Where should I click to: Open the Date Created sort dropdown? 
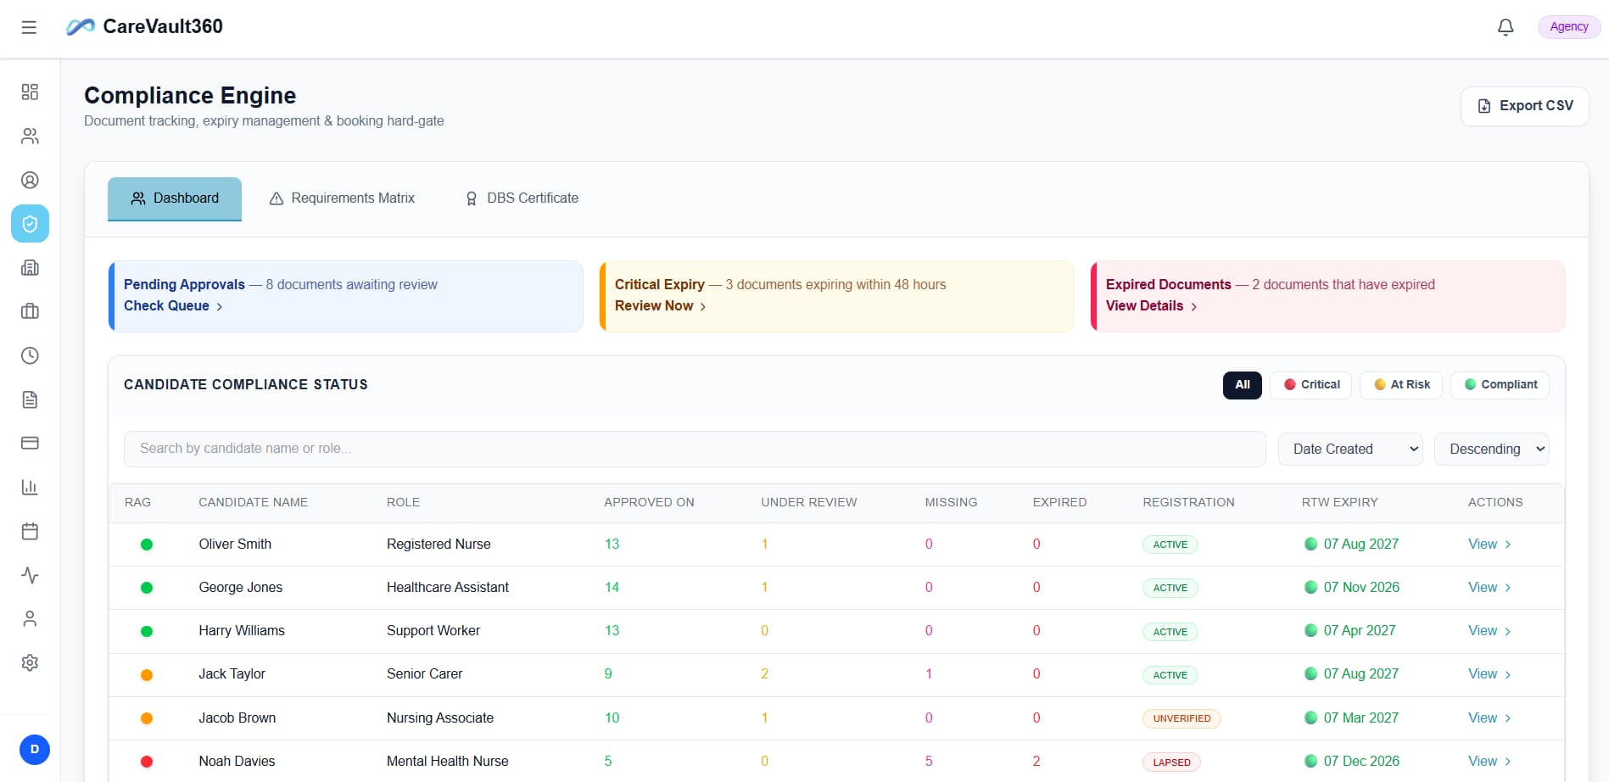coord(1350,449)
